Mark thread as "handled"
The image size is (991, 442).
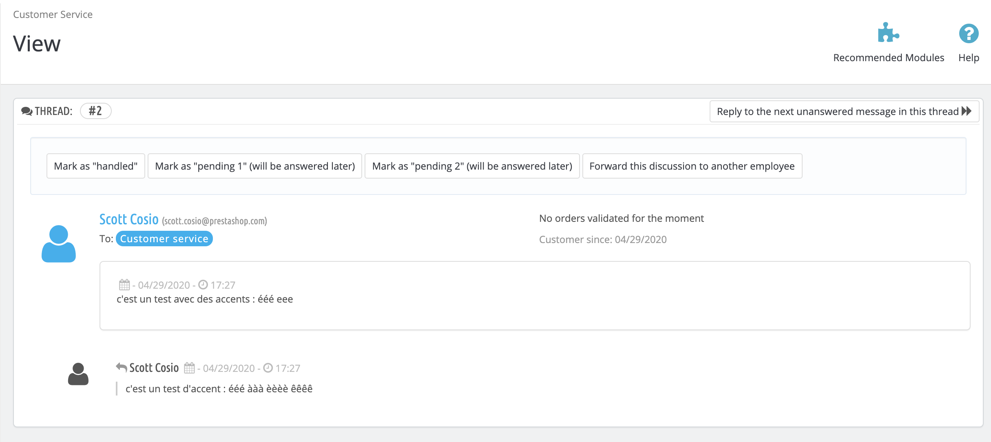pyautogui.click(x=96, y=166)
